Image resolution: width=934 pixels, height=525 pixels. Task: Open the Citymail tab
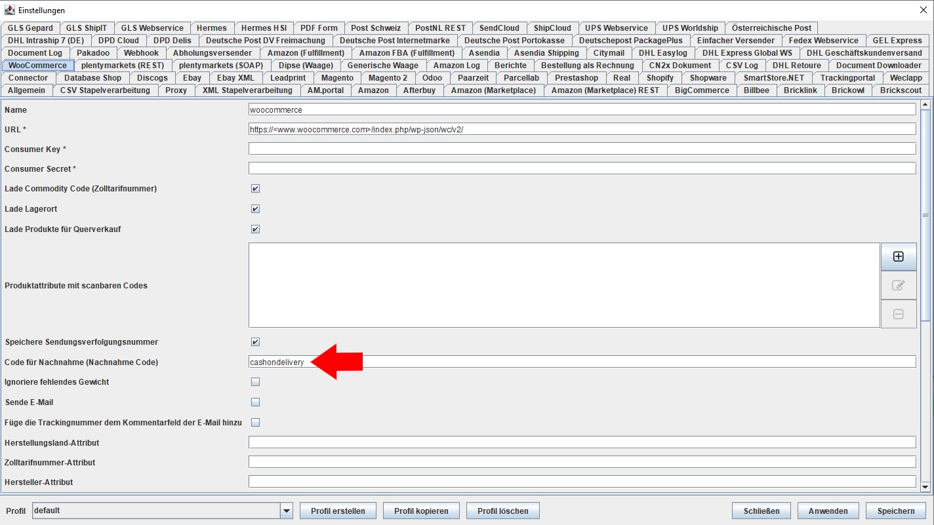click(609, 53)
